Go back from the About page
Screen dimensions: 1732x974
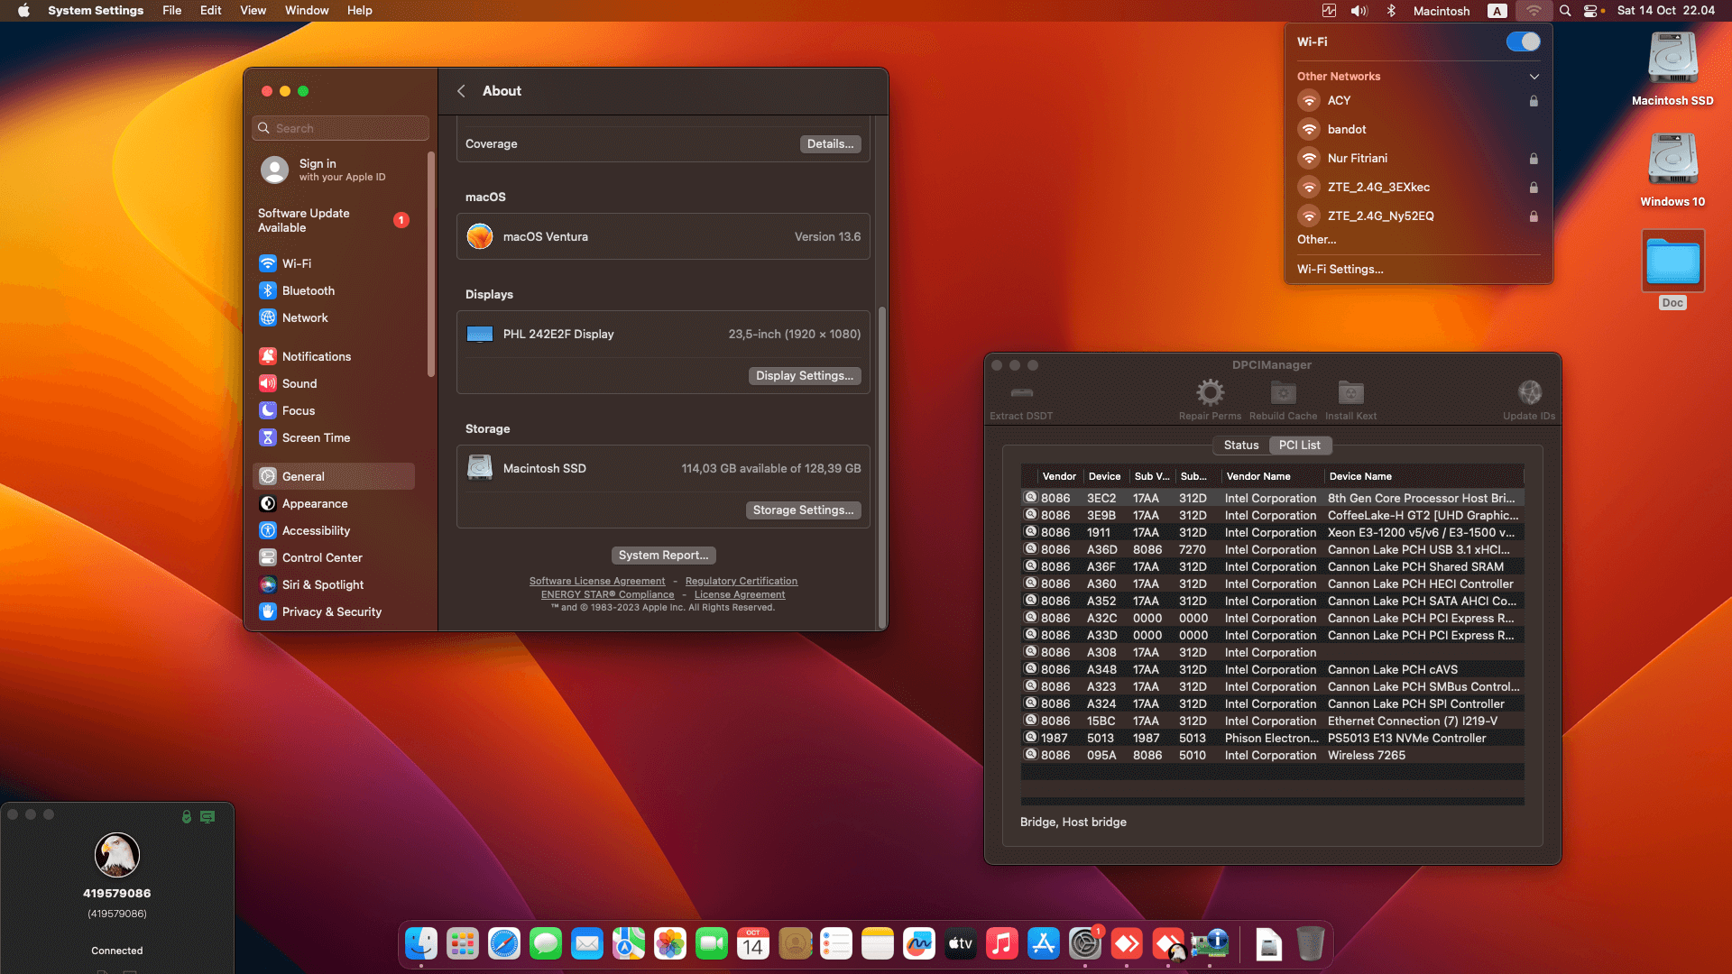pos(461,91)
